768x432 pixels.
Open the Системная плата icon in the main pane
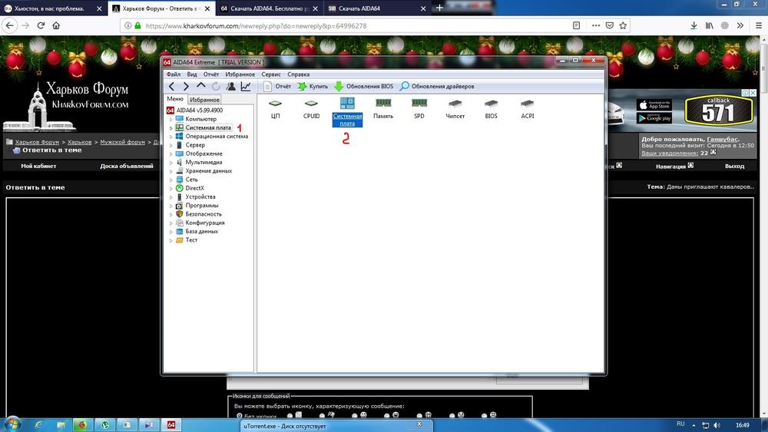point(347,111)
